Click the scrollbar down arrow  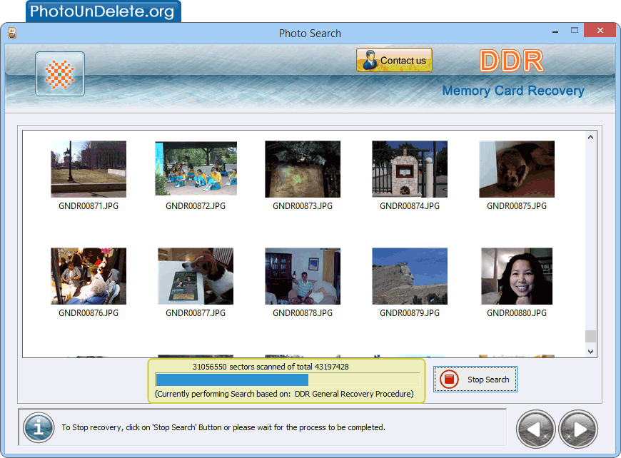click(590, 350)
